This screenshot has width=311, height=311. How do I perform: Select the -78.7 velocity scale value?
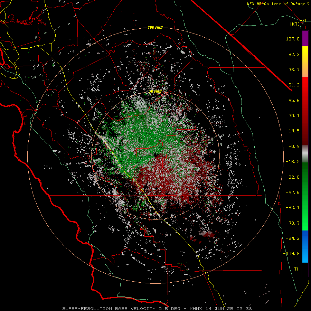pos(293,223)
